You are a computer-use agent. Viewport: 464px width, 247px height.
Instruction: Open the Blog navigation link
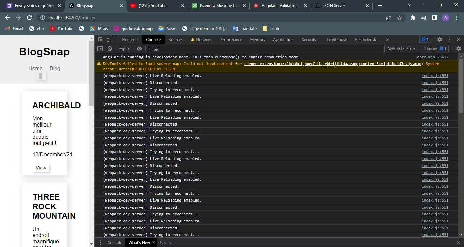pos(55,68)
